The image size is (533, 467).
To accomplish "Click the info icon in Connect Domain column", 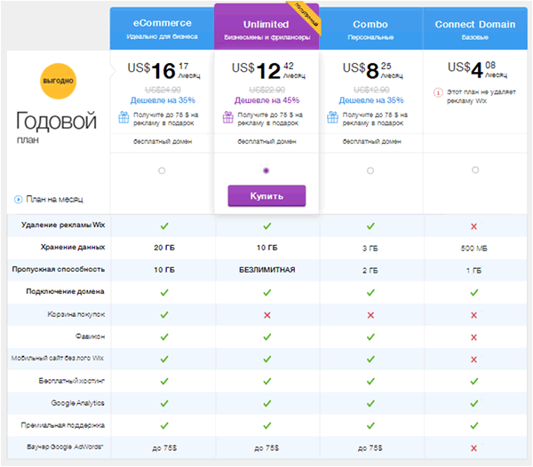I will tap(438, 92).
